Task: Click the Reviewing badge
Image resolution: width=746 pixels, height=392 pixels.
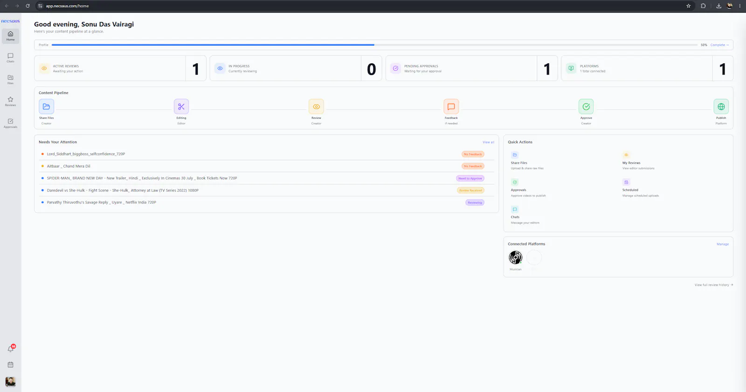Action: click(475, 203)
